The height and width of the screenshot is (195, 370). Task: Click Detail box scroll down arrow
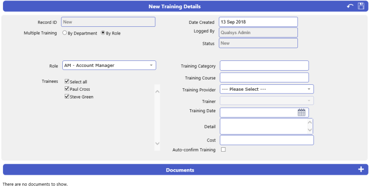(310, 130)
